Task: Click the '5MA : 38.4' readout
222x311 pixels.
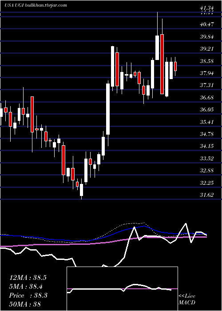Action: (26, 287)
